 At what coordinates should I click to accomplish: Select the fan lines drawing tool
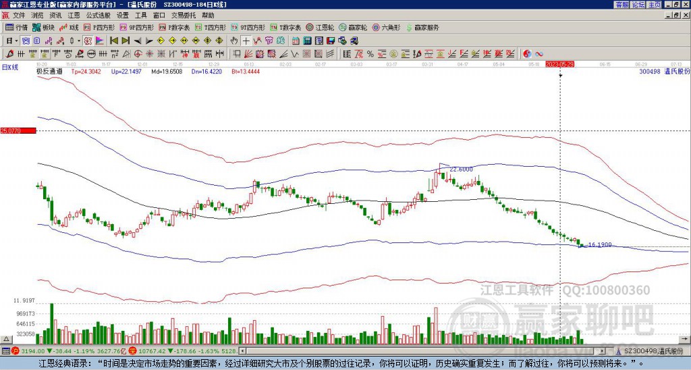click(248, 54)
